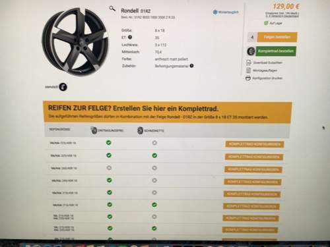The height and width of the screenshot is (247, 330).
Task: Open the Rondell 01RZ wheel product image
Action: [x=75, y=42]
